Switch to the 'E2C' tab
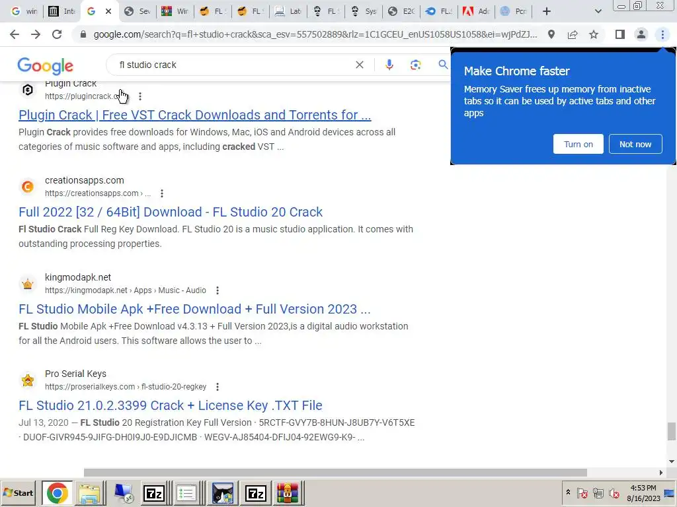 (x=401, y=11)
